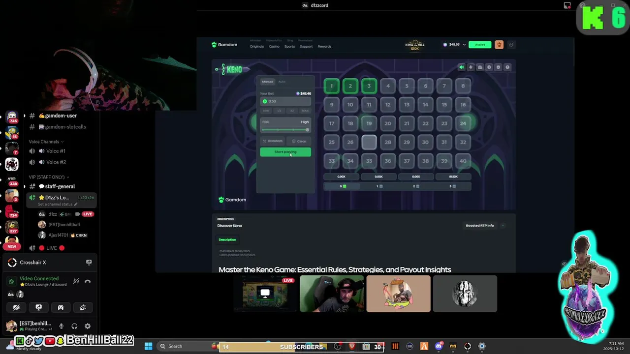Open the green Wallet button
Screen dimensions: 630x354
pos(480,45)
